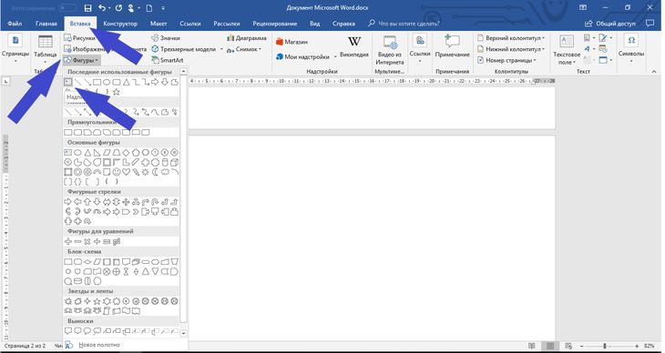Viewport: 665px width, 353px height.
Task: Switch to the Home (Главная) tab
Action: (x=46, y=24)
